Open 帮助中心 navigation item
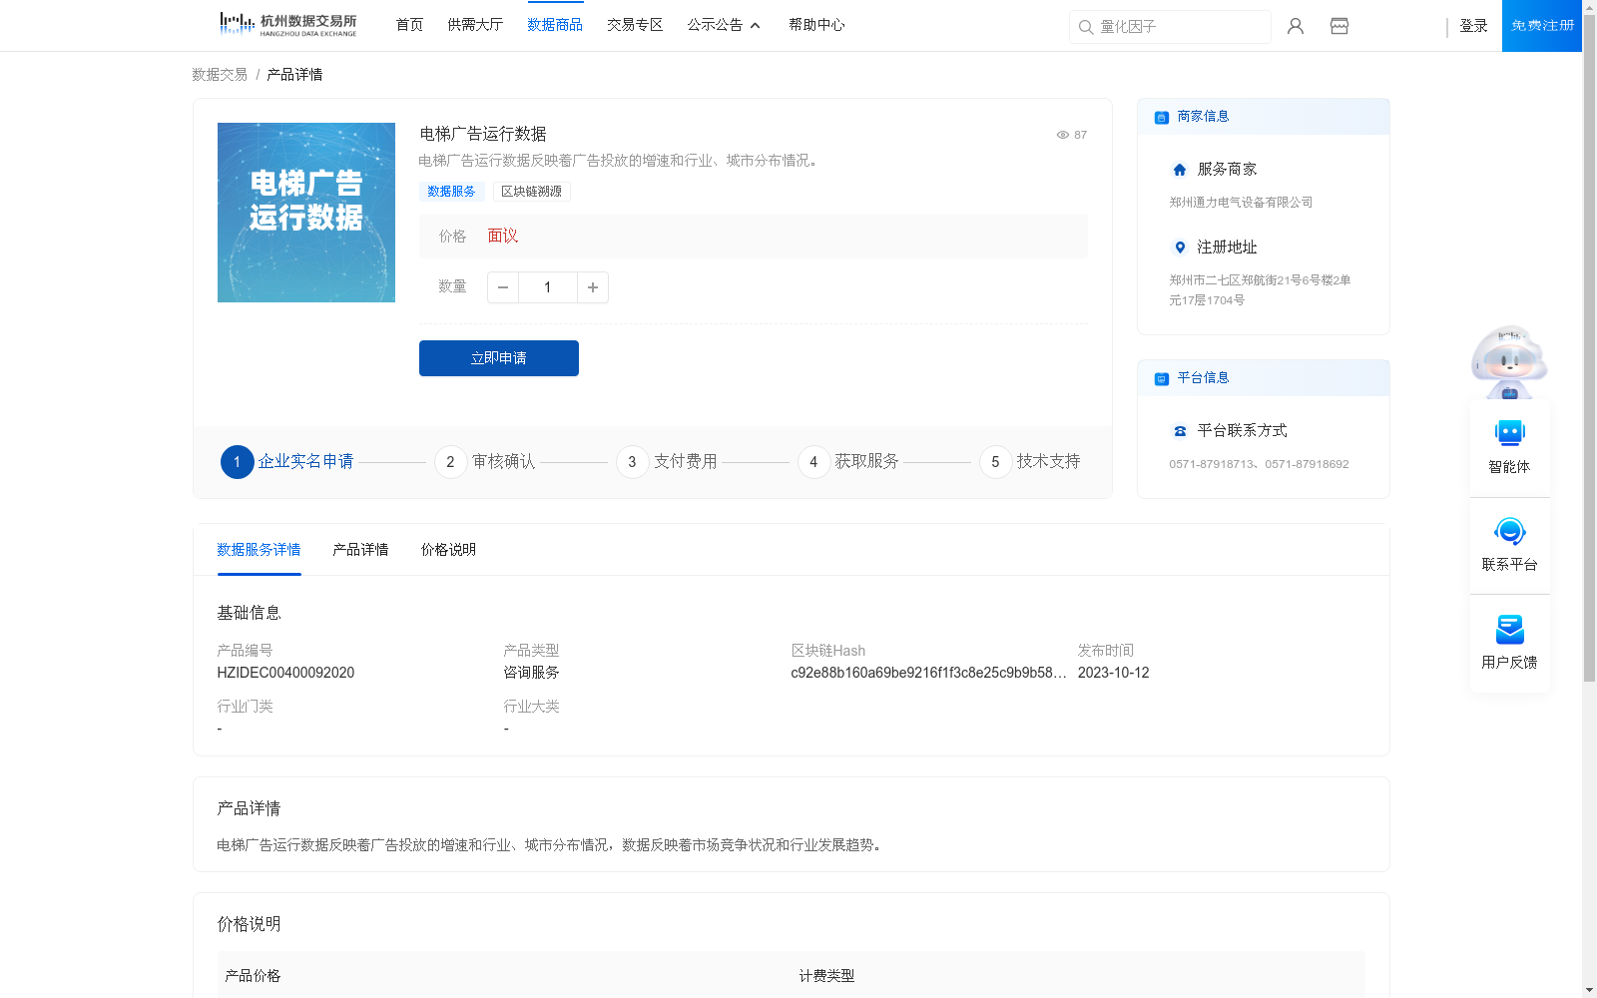Image resolution: width=1597 pixels, height=998 pixels. point(816,25)
